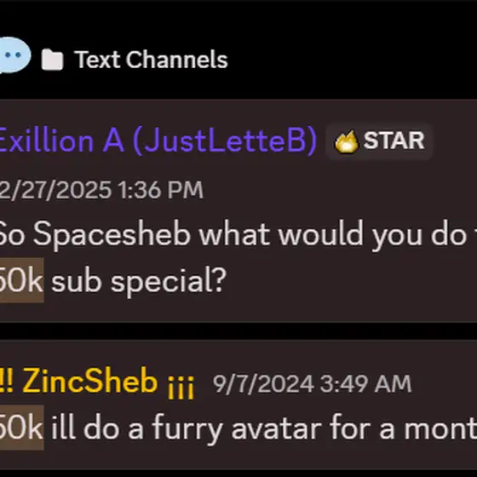Click the 'sub special?' message text

tap(138, 281)
